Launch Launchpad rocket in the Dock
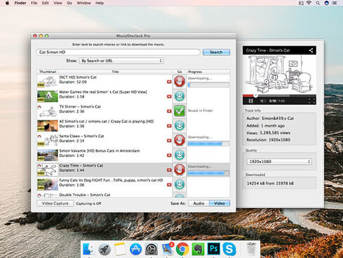The width and height of the screenshot is (343, 258). tap(105, 249)
